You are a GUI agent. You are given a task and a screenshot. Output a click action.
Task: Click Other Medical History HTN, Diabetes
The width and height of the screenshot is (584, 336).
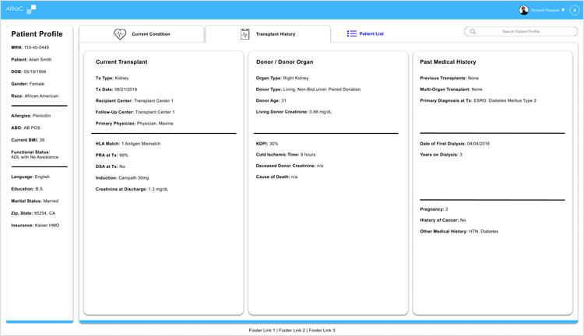459,232
